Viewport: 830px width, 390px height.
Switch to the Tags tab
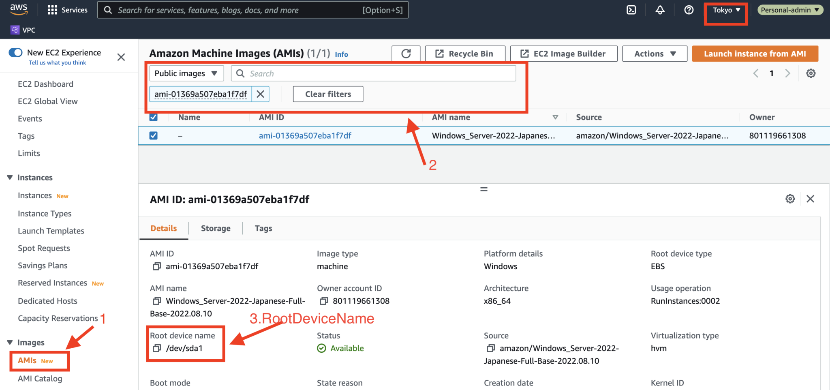(x=263, y=228)
